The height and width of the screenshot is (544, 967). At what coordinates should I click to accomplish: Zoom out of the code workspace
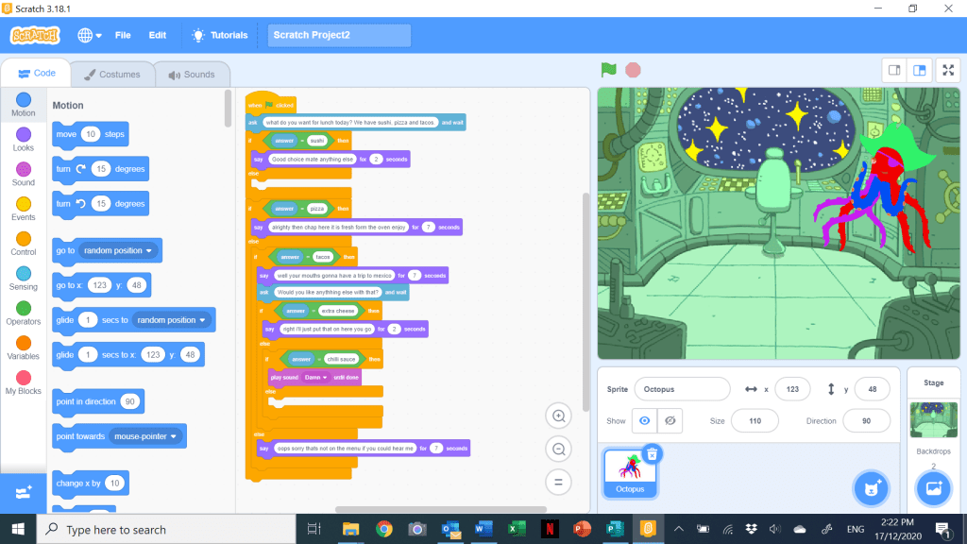point(558,450)
